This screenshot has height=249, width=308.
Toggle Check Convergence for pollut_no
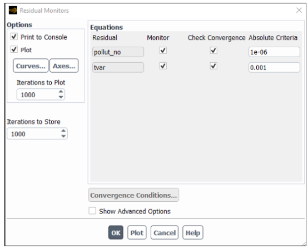(213, 51)
